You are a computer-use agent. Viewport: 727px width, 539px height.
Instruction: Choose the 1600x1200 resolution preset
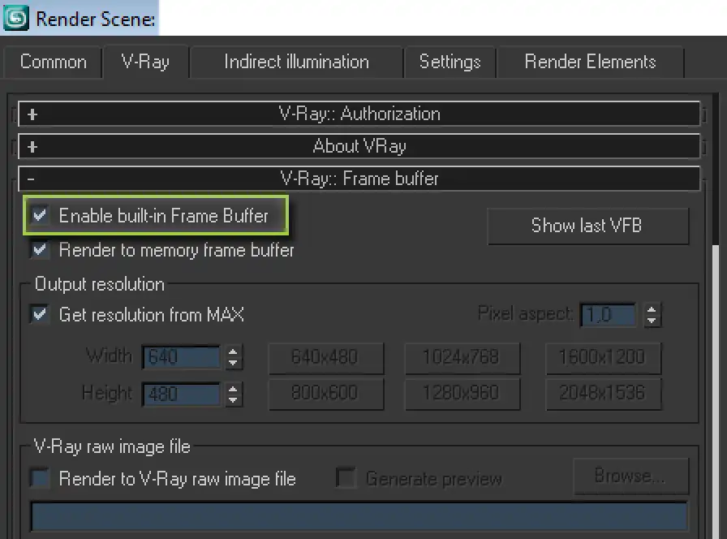pyautogui.click(x=603, y=358)
